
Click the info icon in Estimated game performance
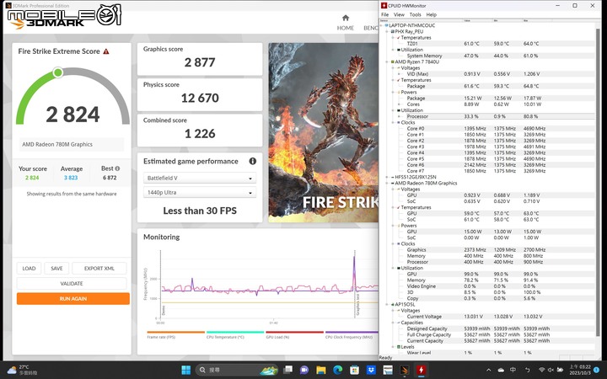tap(253, 161)
